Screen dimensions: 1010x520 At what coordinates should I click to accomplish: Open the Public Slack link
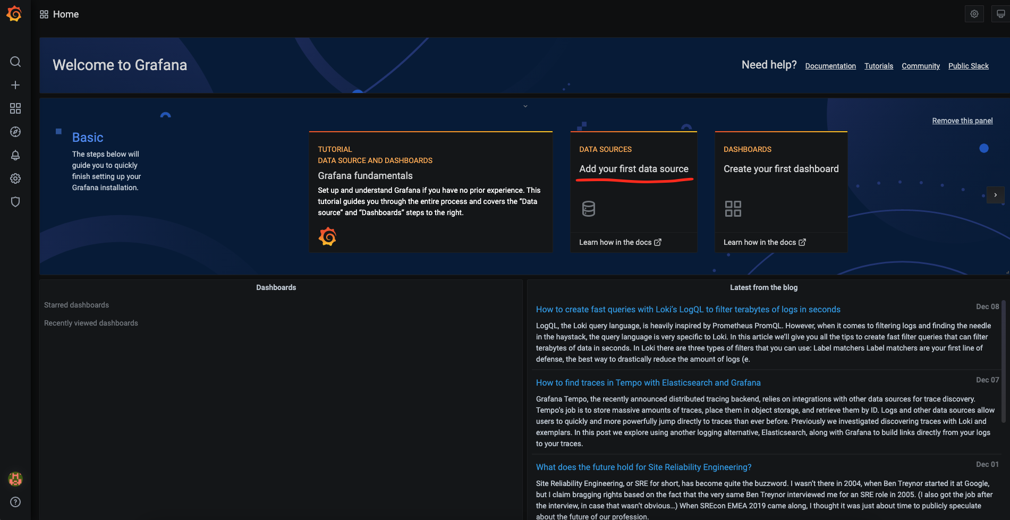point(969,66)
